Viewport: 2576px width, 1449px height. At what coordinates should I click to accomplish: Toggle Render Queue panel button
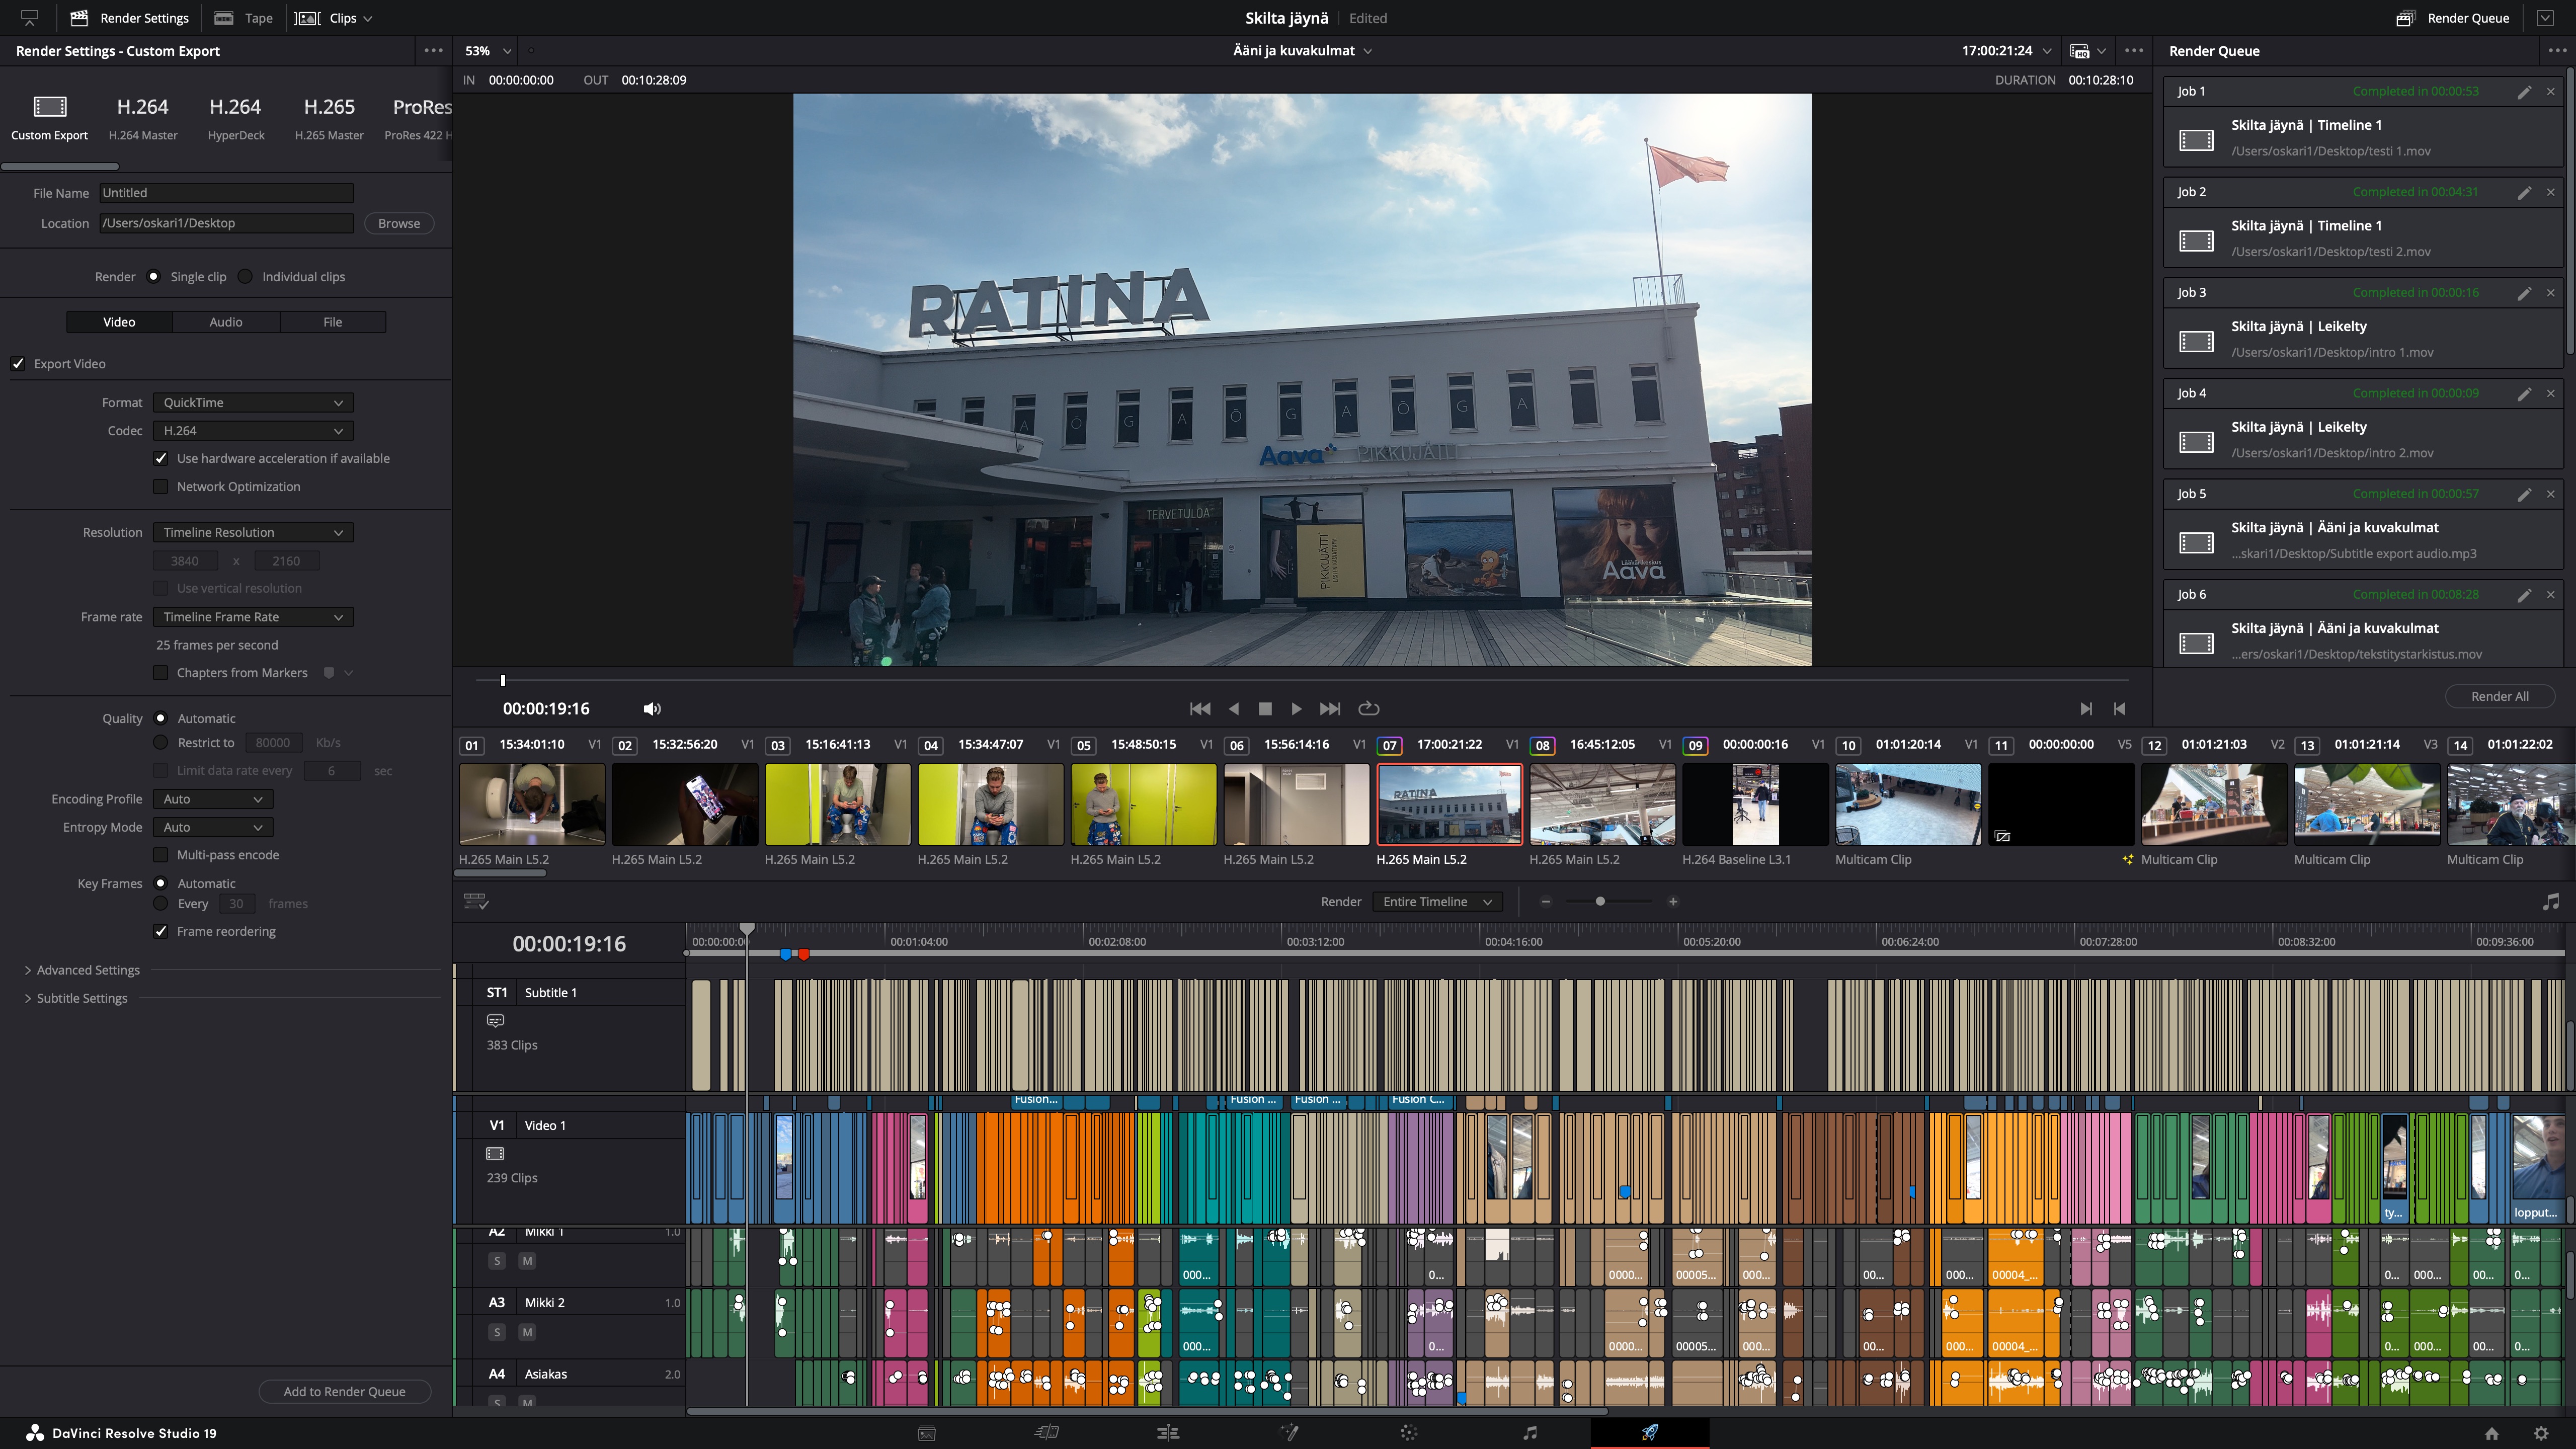click(x=2452, y=18)
